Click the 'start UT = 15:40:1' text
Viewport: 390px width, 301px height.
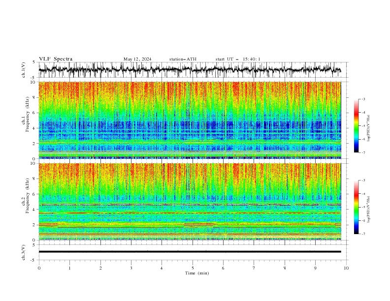point(238,59)
